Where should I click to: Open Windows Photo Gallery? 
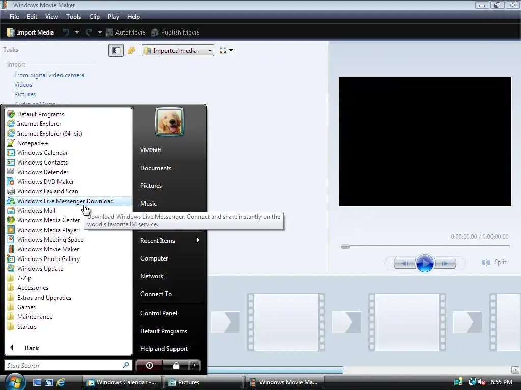(x=69, y=258)
